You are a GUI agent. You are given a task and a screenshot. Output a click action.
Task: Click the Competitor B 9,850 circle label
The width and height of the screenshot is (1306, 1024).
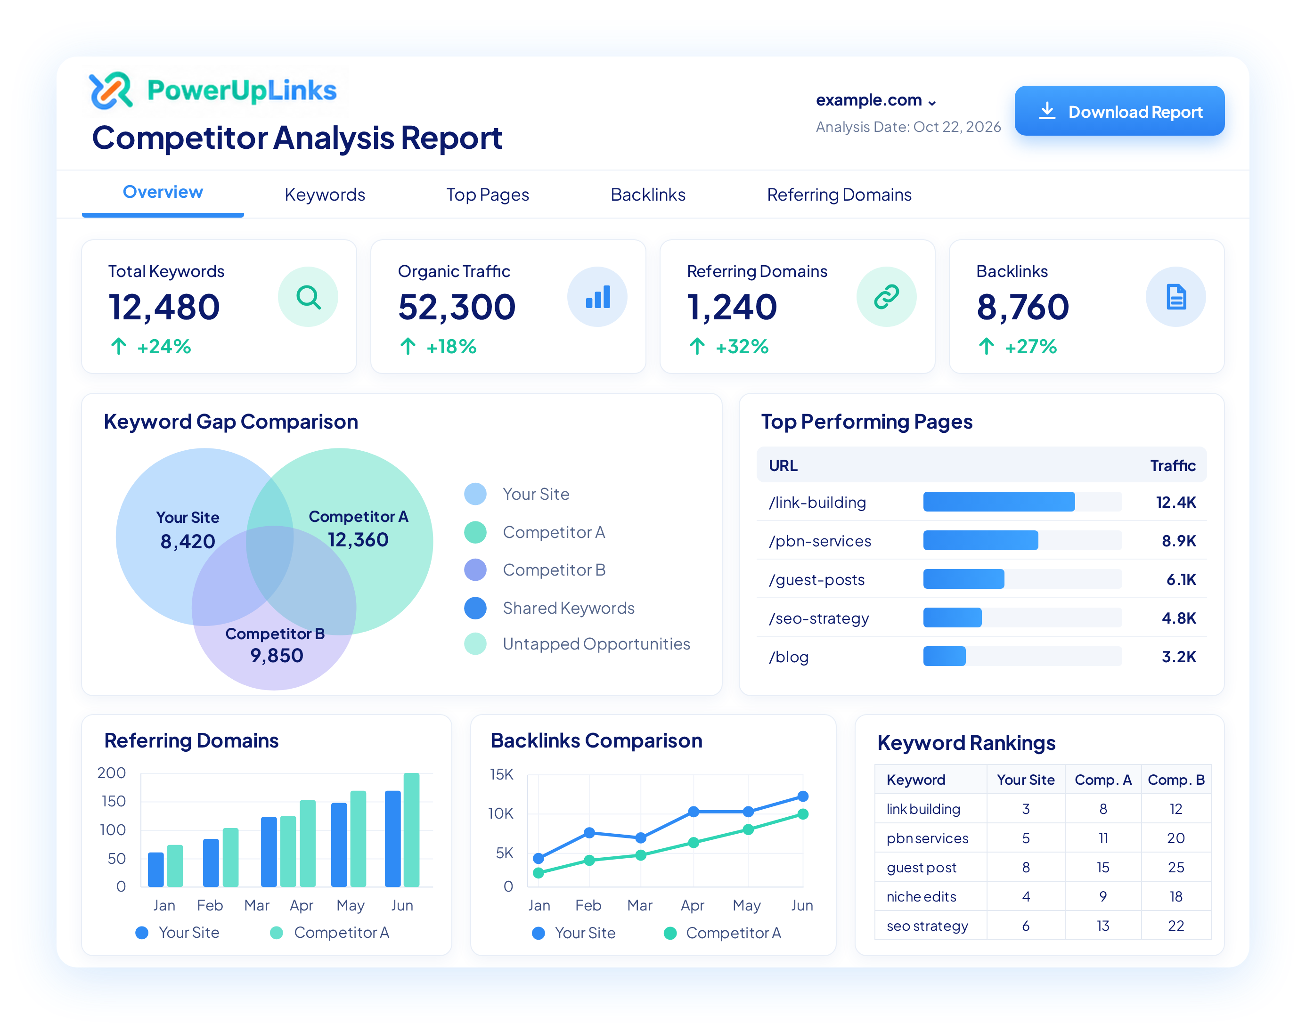275,645
